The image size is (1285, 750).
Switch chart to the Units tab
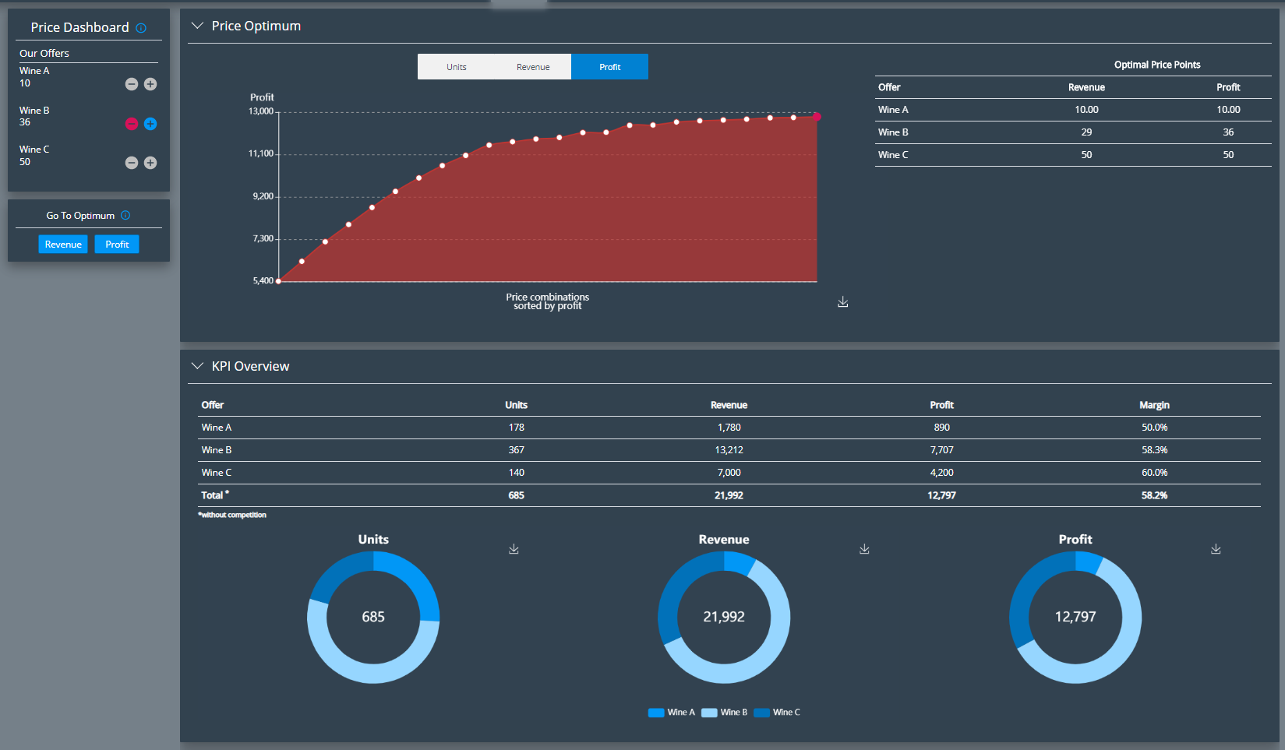point(456,67)
